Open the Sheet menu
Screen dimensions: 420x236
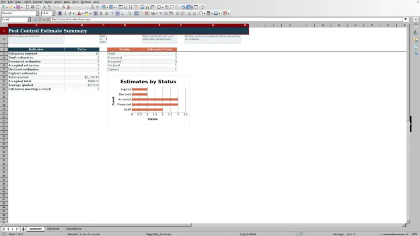(x=58, y=2)
